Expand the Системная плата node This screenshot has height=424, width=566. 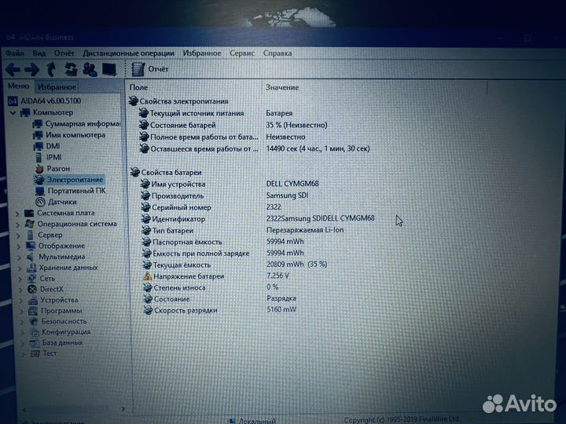pyautogui.click(x=17, y=214)
